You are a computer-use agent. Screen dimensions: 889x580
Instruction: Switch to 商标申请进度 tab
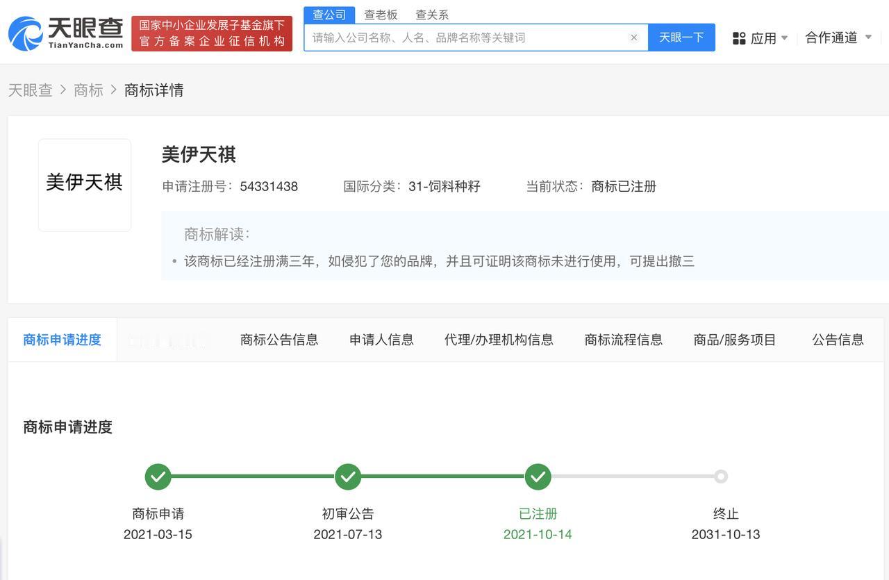(x=62, y=340)
